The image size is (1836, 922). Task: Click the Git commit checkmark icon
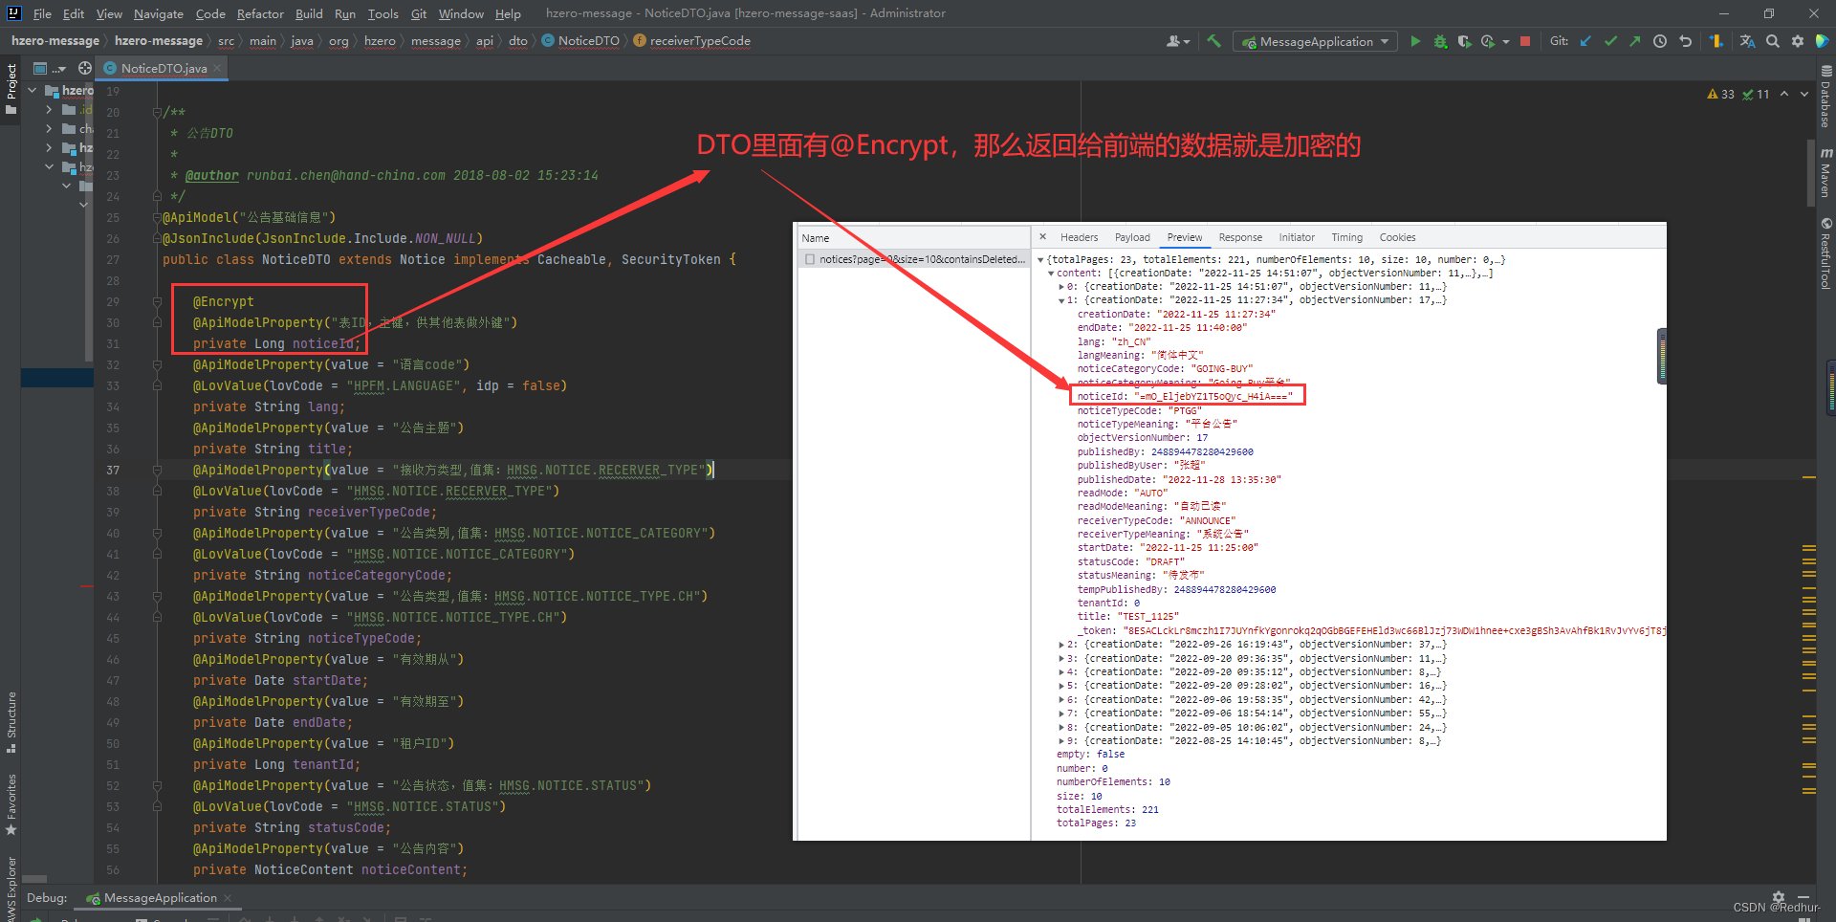click(x=1610, y=41)
